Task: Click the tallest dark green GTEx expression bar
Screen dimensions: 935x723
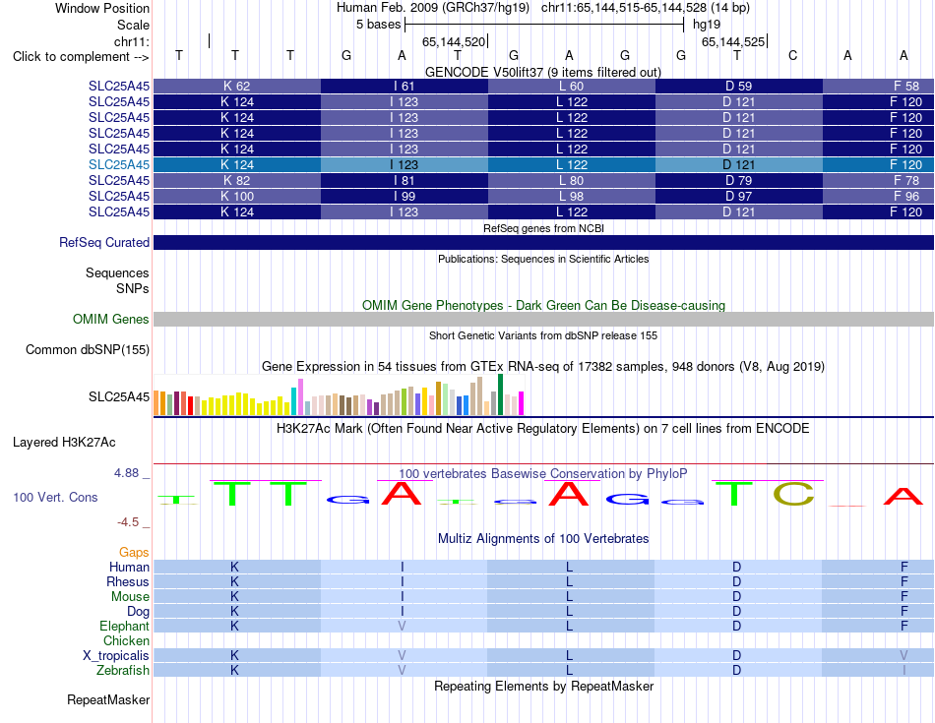Action: click(x=500, y=394)
